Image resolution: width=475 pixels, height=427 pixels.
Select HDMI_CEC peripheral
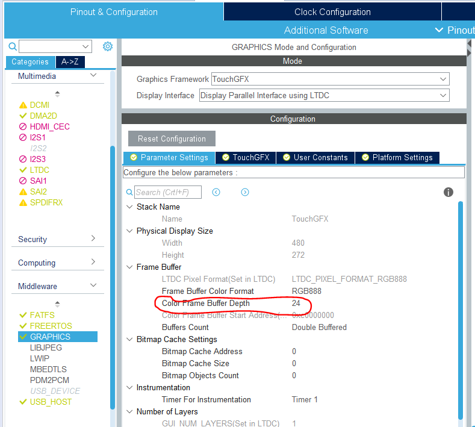point(50,126)
